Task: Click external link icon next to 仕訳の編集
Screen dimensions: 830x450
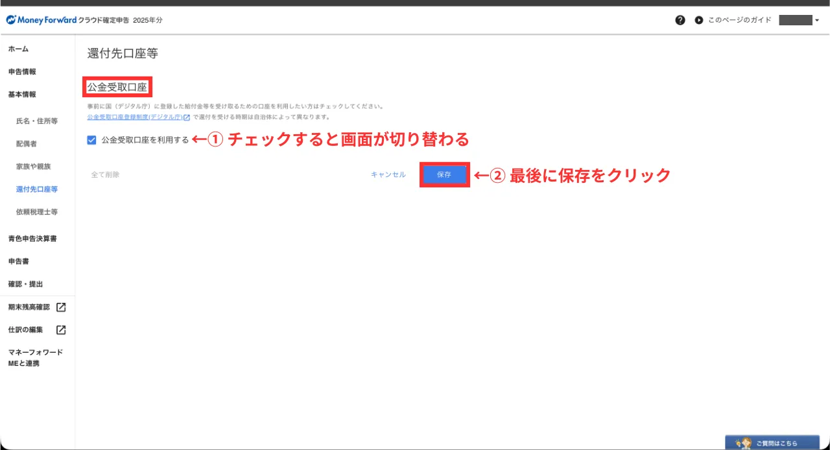Action: click(x=61, y=330)
